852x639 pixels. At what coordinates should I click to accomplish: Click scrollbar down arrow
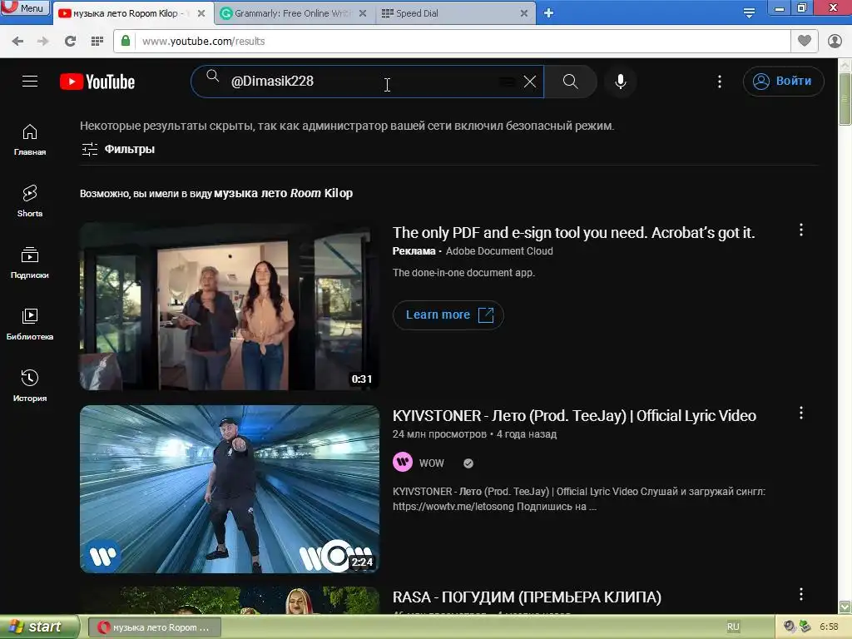pos(845,607)
